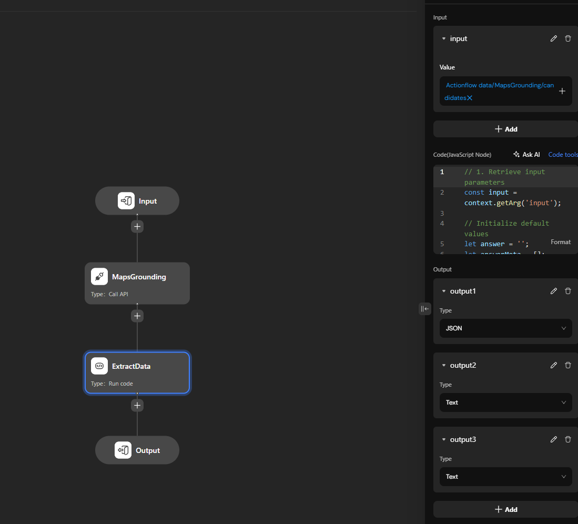
Task: Collapse the side panel with the toggle icon
Action: pyautogui.click(x=424, y=309)
